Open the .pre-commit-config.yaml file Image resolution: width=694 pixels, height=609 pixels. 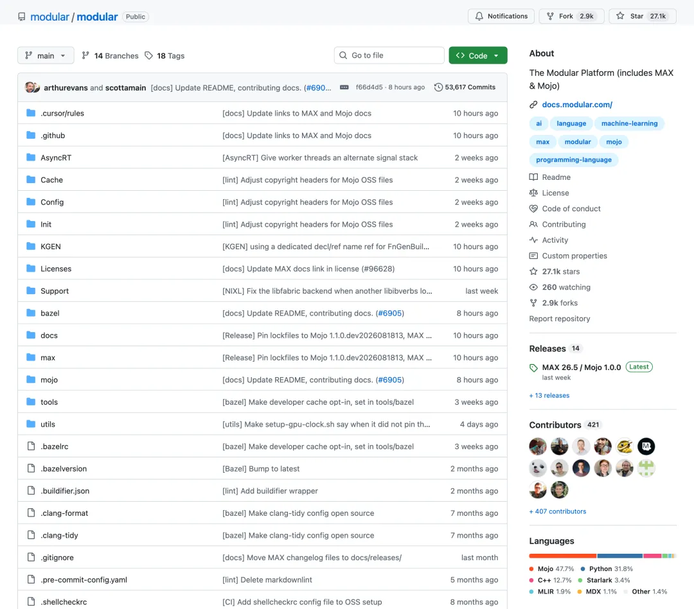point(84,580)
